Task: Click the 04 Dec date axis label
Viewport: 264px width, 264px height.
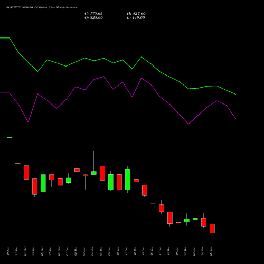Action: coord(92,251)
